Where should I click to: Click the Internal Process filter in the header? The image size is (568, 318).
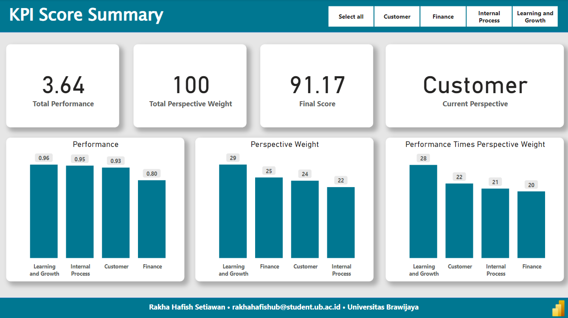489,16
